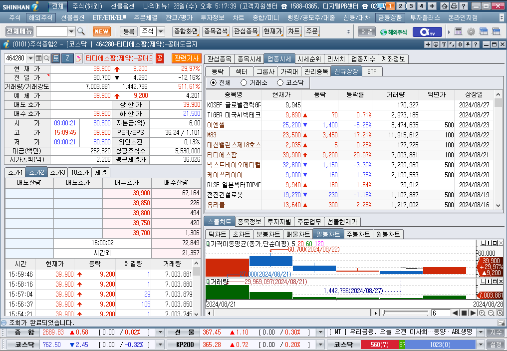Print the screen using printer icon
The height and width of the screenshot is (351, 507).
click(x=454, y=6)
